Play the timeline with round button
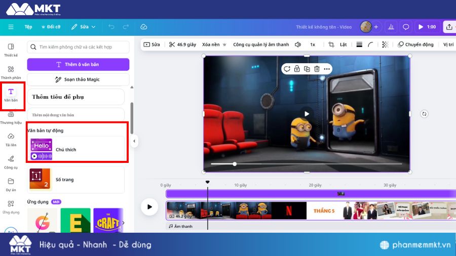 149,206
